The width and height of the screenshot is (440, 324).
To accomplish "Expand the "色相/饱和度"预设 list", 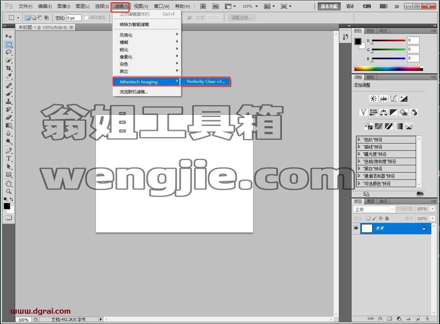I will (x=359, y=161).
